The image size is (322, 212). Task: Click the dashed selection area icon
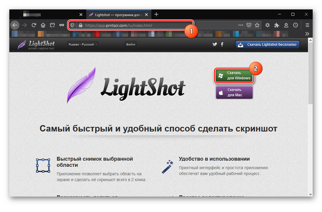[x=43, y=165]
